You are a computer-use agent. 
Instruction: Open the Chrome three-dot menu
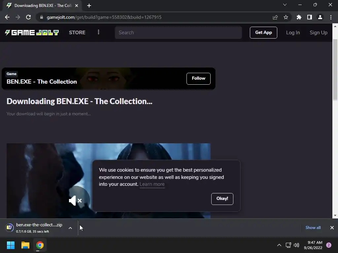(331, 17)
